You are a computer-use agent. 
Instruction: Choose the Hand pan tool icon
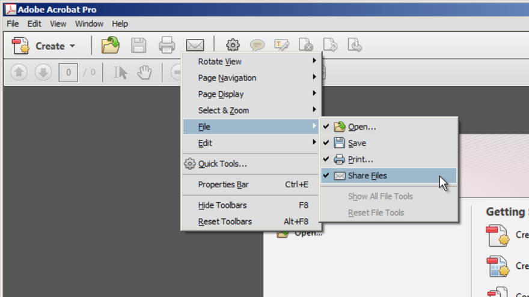coord(144,73)
